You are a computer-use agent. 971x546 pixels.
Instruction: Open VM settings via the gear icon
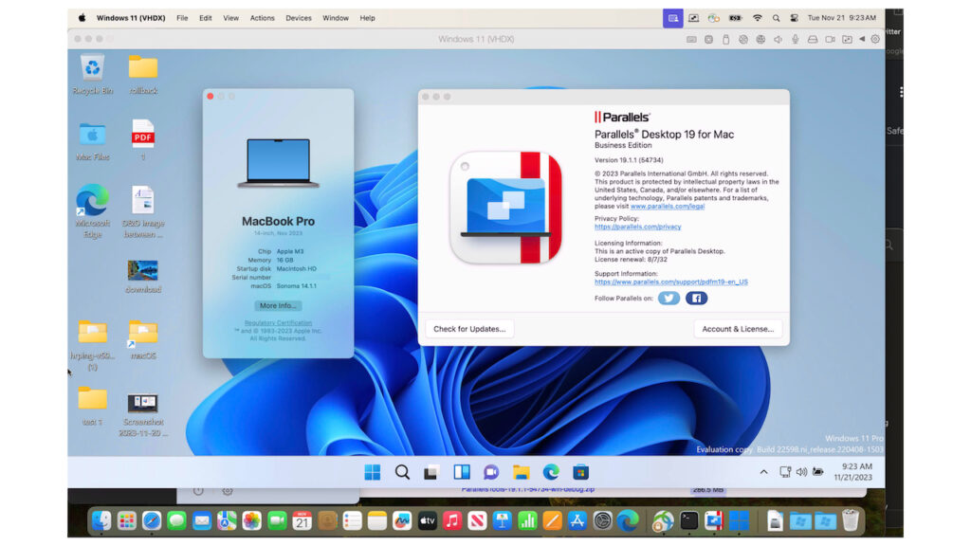[x=873, y=39]
